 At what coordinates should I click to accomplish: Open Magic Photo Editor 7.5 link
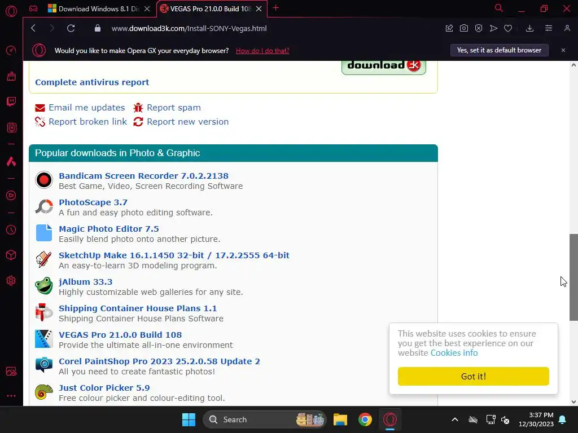point(109,229)
